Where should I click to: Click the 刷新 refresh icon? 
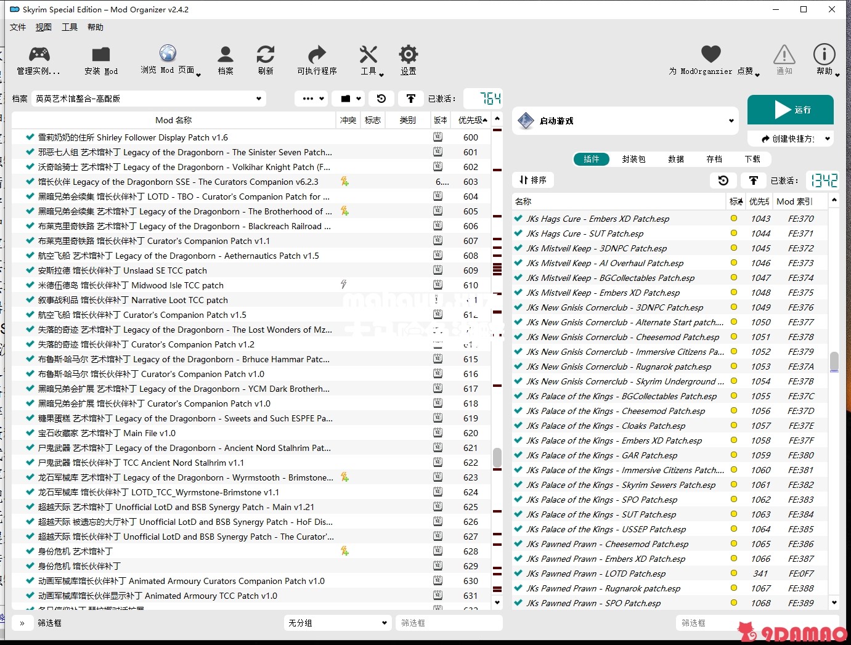266,55
